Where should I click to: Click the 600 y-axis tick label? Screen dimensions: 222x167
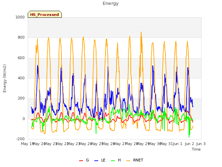point(21,58)
